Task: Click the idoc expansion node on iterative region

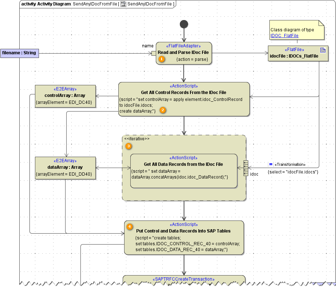Action: point(246,168)
